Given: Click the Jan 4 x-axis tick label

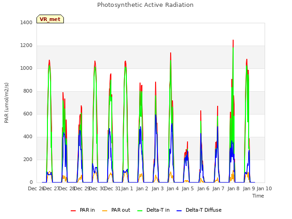Looking at the screenshot, I should 172,188.
